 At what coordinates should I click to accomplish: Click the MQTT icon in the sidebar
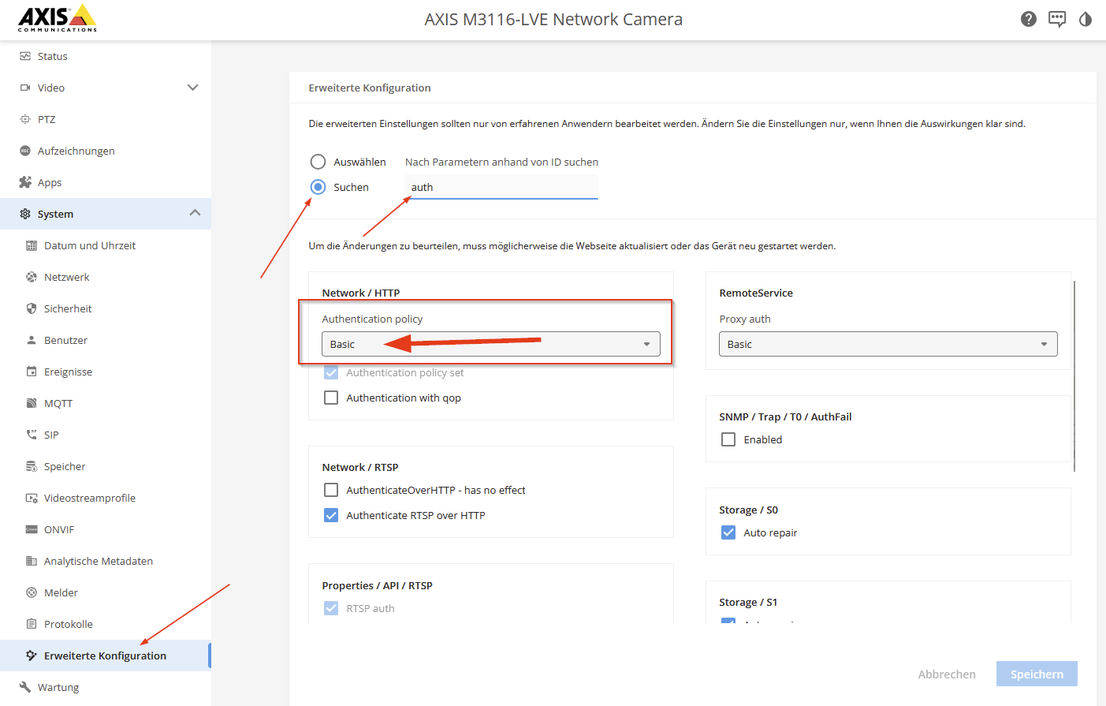32,403
